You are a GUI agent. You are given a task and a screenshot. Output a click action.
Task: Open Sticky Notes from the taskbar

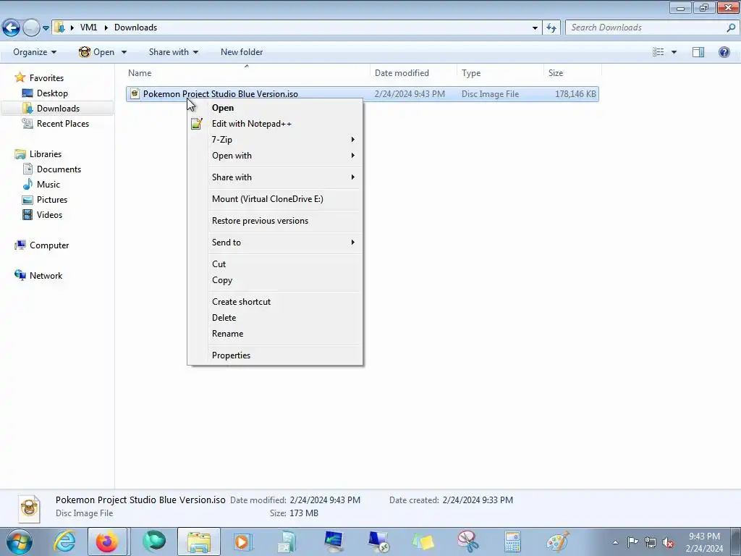423,542
